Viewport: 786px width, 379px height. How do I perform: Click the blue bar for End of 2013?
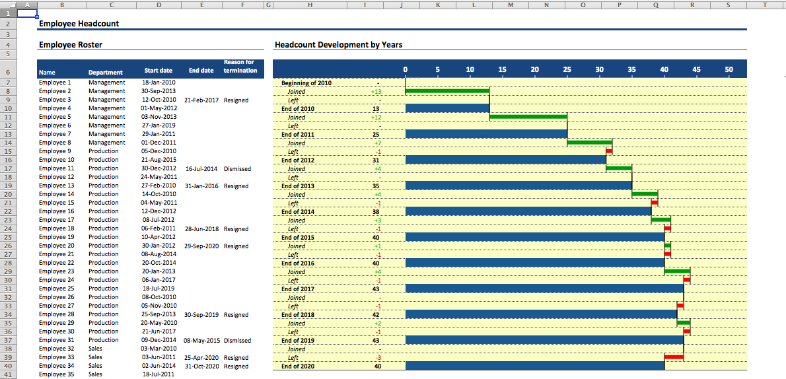(518, 186)
